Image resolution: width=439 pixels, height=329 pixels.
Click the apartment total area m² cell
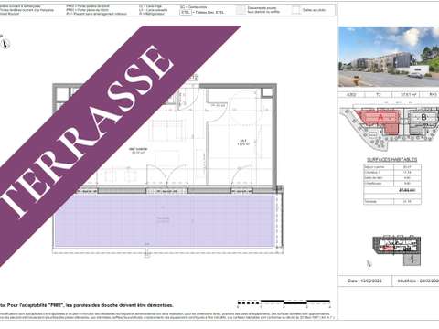pyautogui.click(x=409, y=95)
